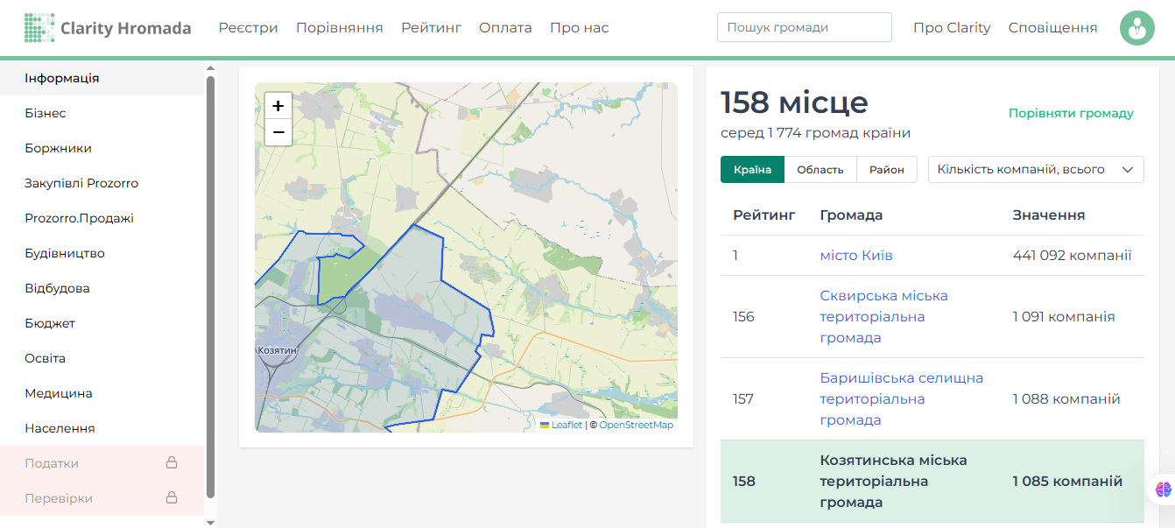Click the Козятинська міська територіальна громада row
The width and height of the screenshot is (1175, 528).
932,482
